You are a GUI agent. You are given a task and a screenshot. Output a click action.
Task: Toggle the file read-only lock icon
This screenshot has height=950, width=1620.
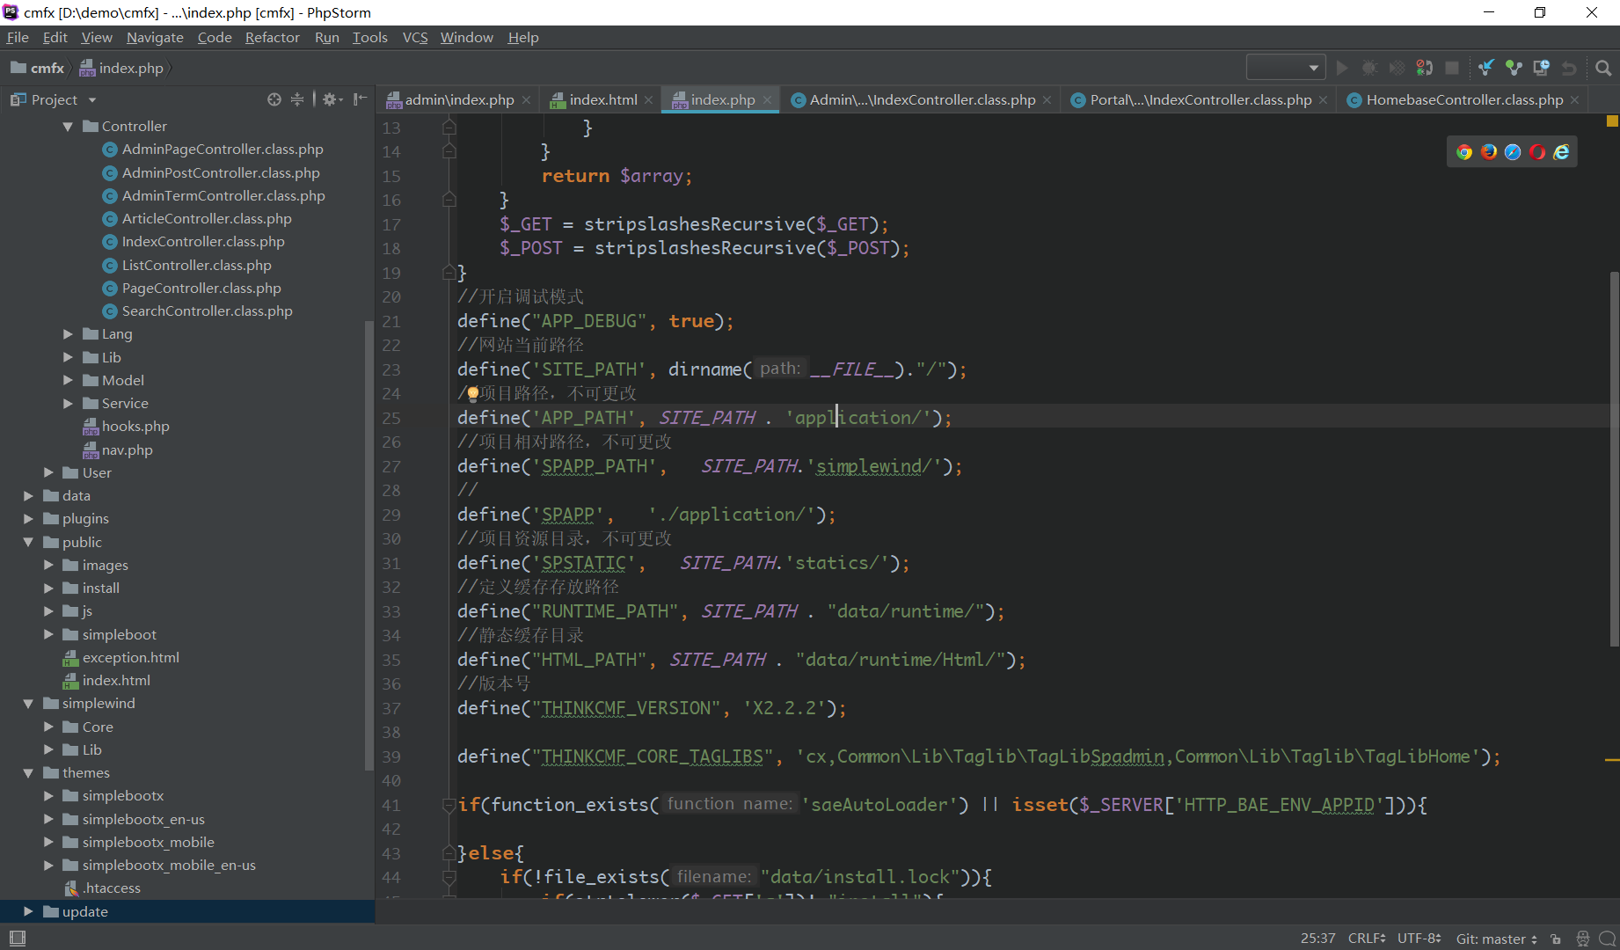click(x=1556, y=939)
